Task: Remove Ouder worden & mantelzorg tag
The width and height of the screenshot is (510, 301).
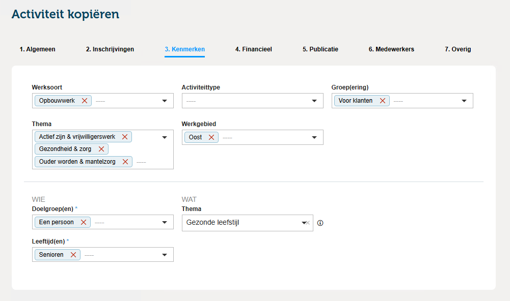Action: (125, 162)
